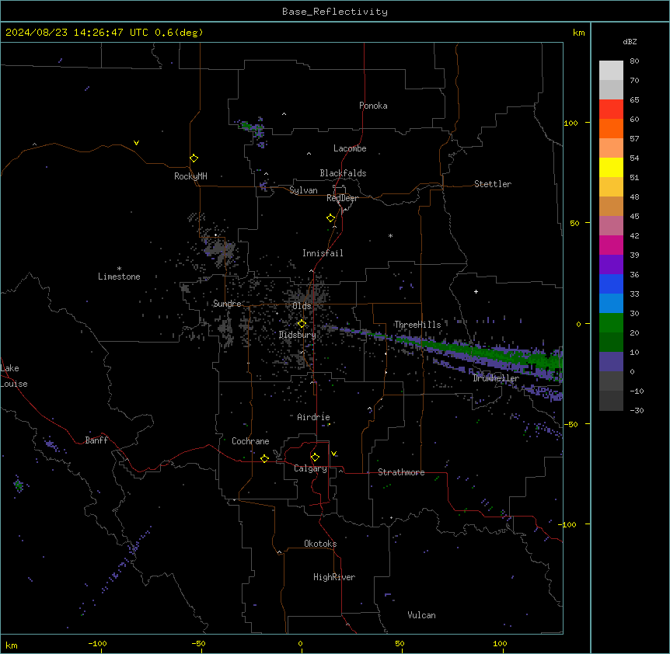Select the HighRiver label

[334, 577]
